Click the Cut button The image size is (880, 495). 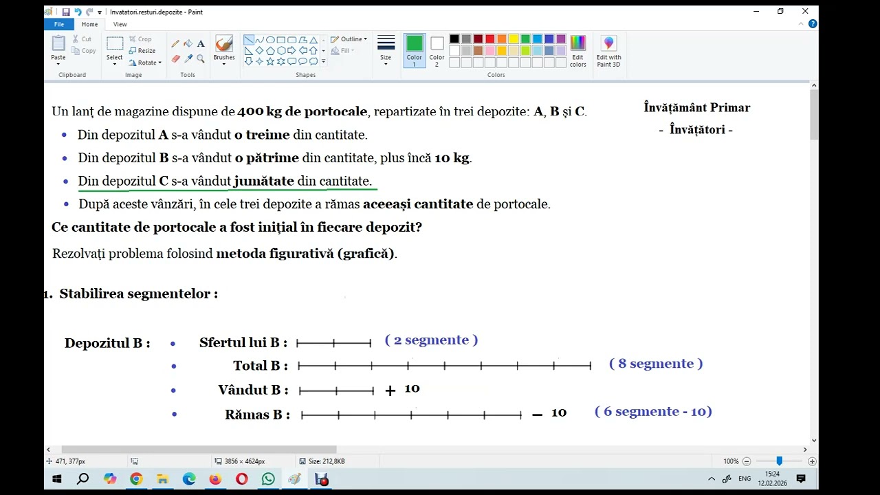82,39
